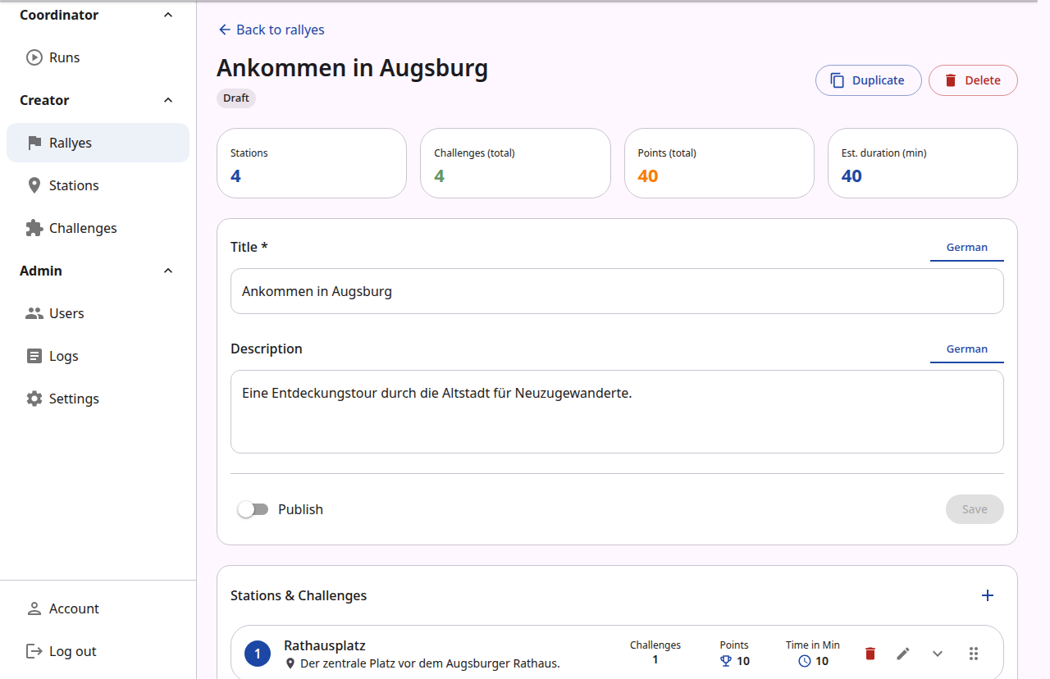The width and height of the screenshot is (1050, 679).
Task: Click the Rathausplatz location pin icon
Action: [290, 663]
